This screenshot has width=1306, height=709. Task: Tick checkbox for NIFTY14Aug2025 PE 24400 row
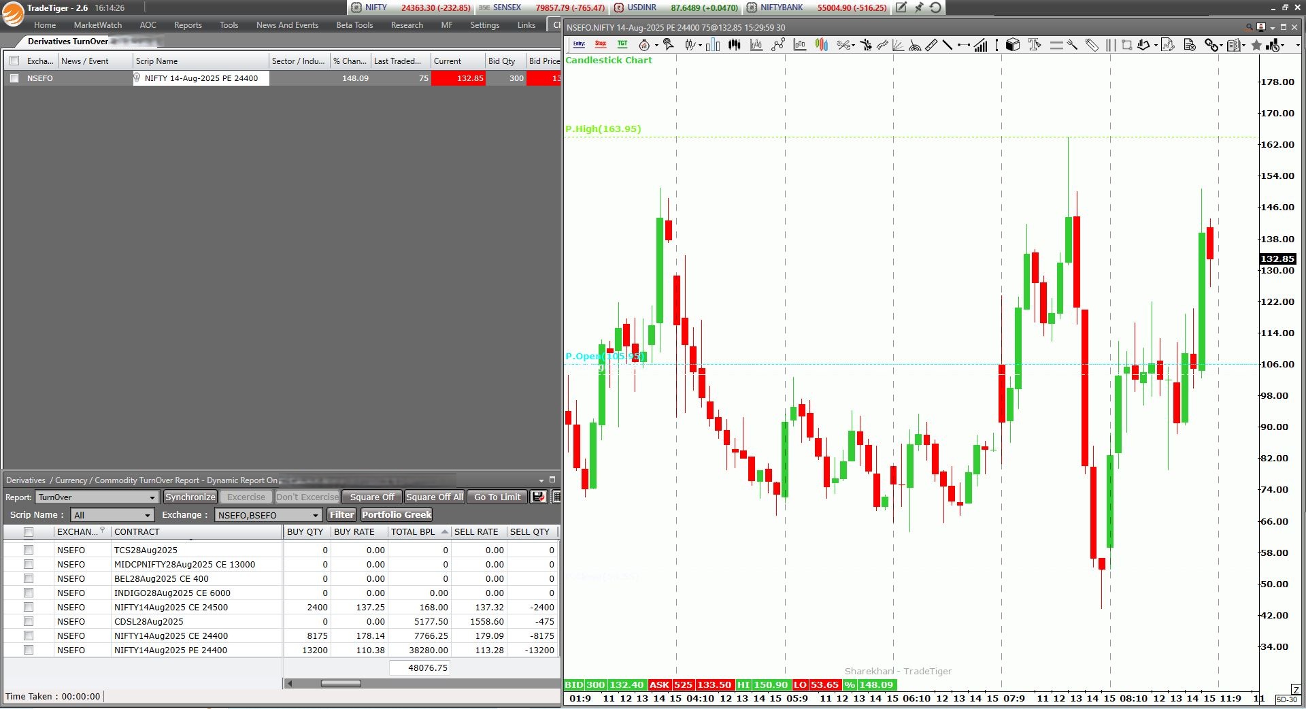[x=29, y=650]
